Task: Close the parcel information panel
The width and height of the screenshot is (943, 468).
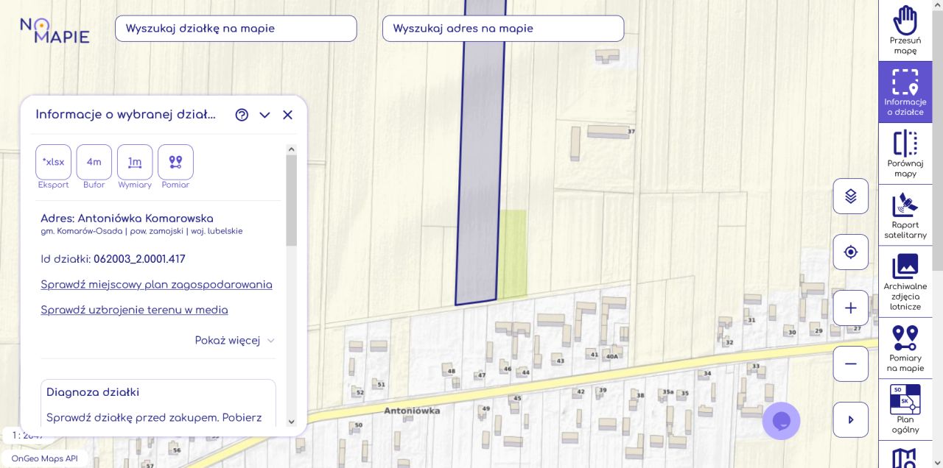Action: pos(287,115)
